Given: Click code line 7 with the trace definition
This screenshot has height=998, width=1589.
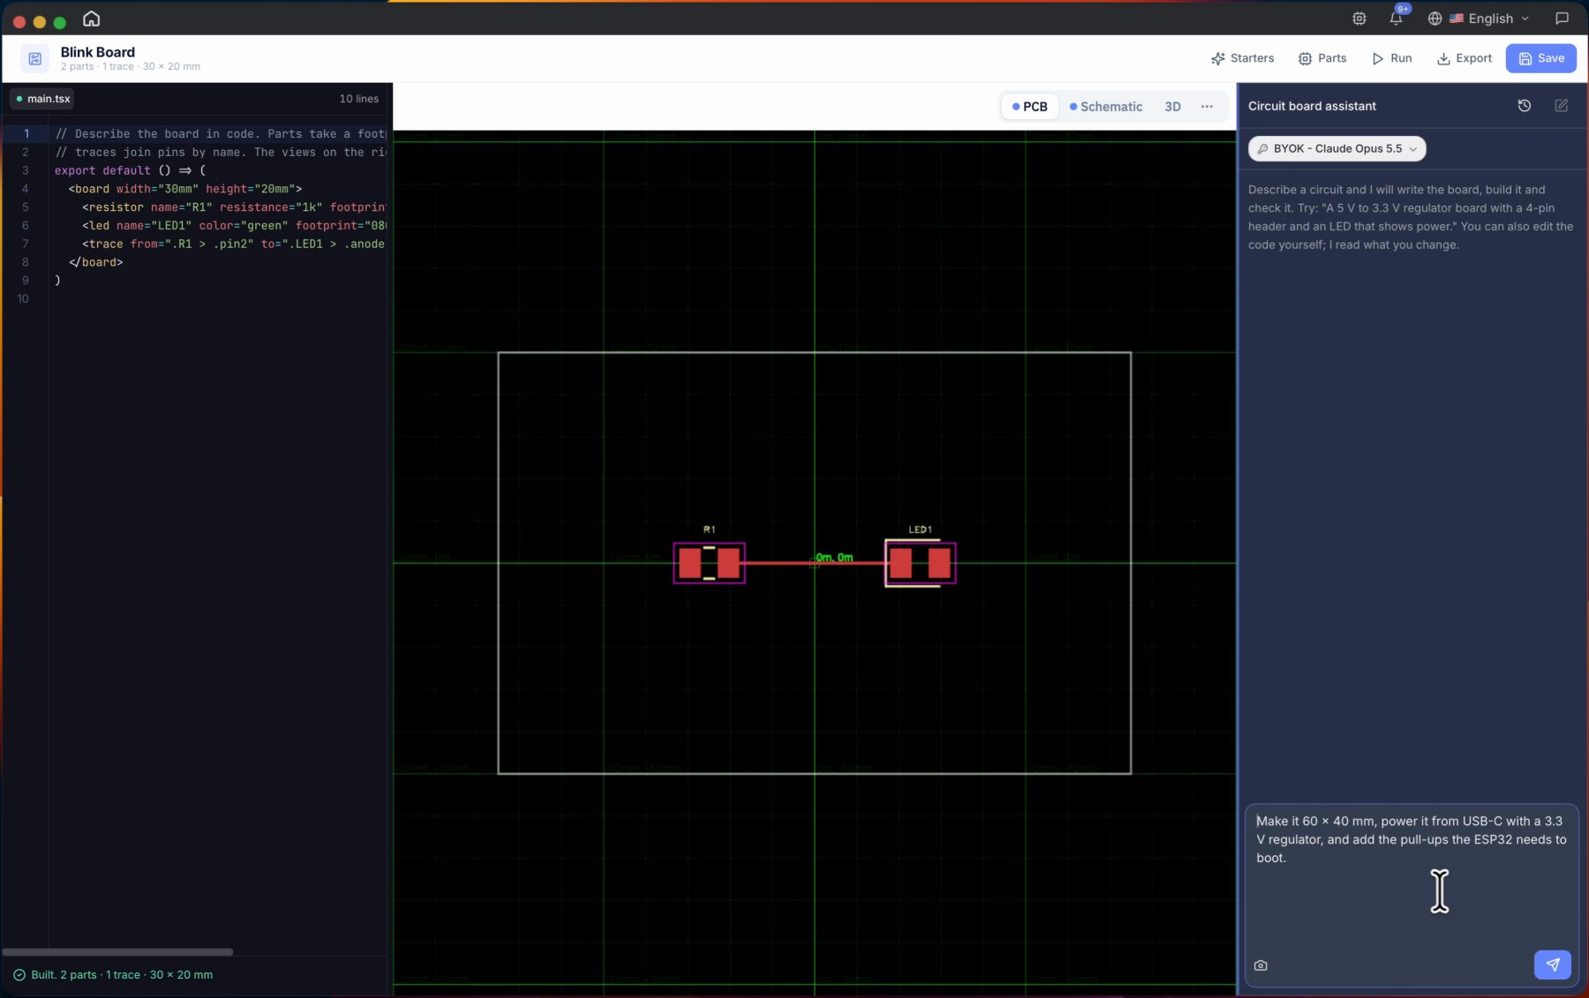Looking at the screenshot, I should pos(233,244).
